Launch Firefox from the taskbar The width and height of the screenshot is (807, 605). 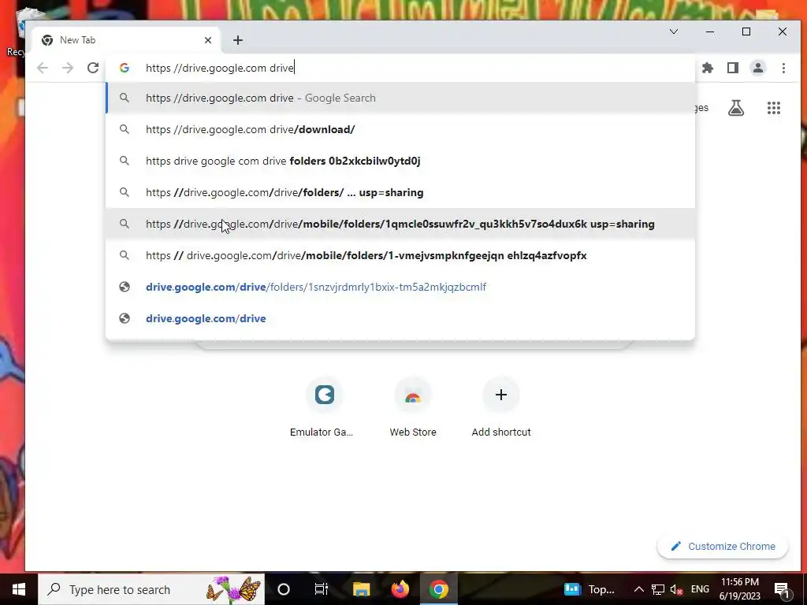400,589
